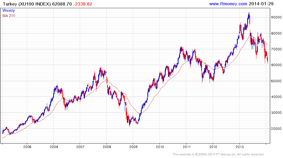The image size is (283, 158).
Task: Click the 2007 year label on time axis
Action: [80, 147]
